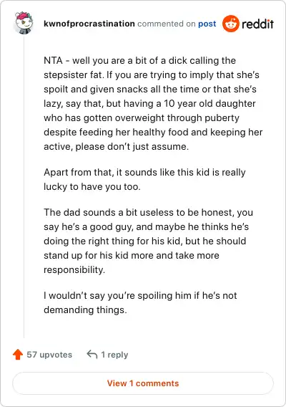Screen dimensions: 286x407
Task: Open kwnofprocrastination's profile username
Action: coord(89,24)
